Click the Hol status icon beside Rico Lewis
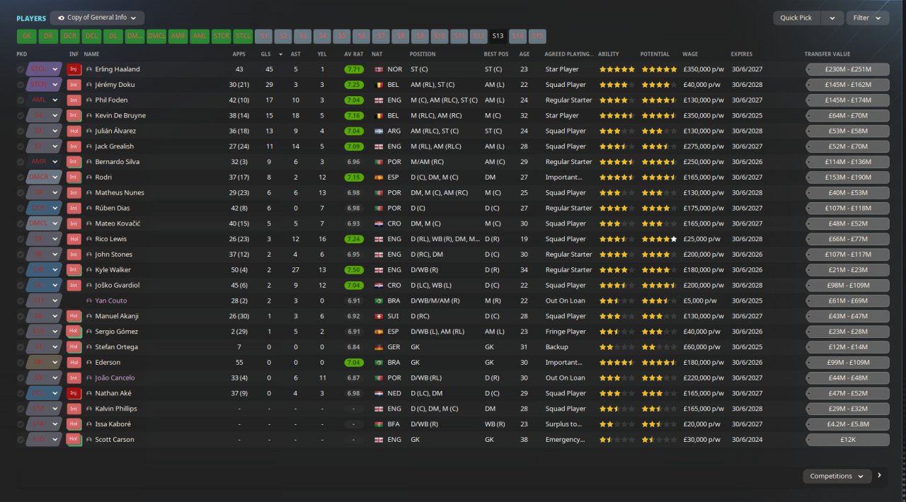The image size is (906, 502). tap(74, 239)
